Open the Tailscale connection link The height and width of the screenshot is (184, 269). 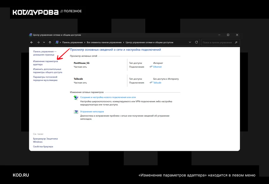(157, 83)
